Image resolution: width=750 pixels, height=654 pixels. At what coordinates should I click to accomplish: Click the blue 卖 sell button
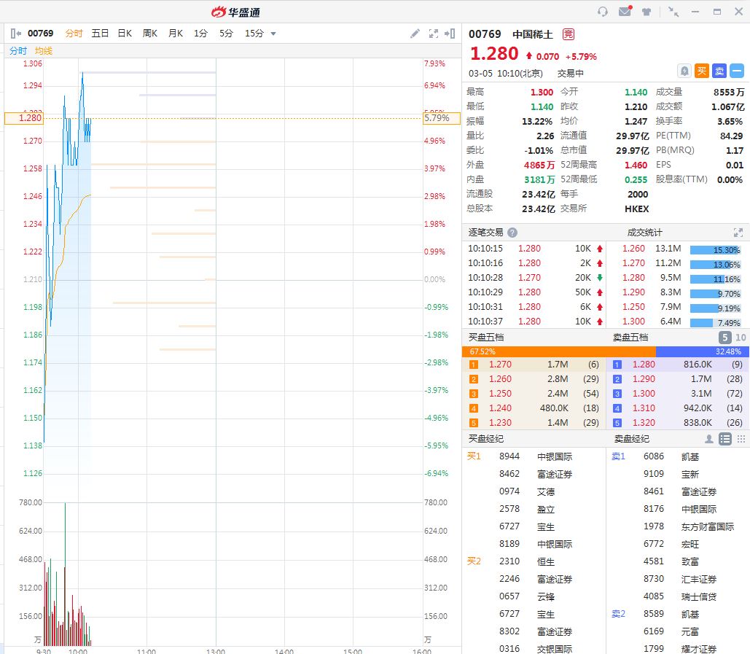coord(719,71)
